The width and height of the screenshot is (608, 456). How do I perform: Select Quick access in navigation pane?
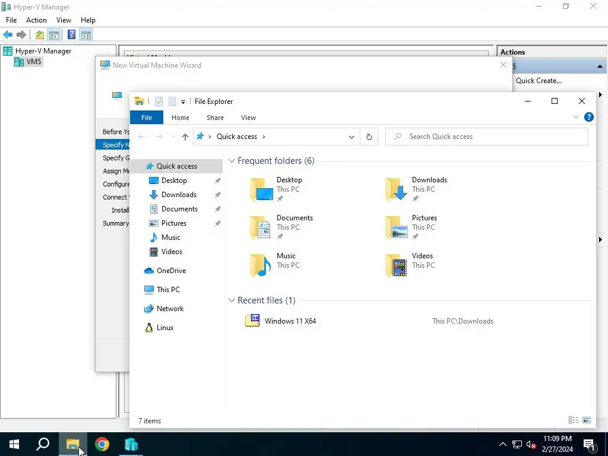coord(176,166)
